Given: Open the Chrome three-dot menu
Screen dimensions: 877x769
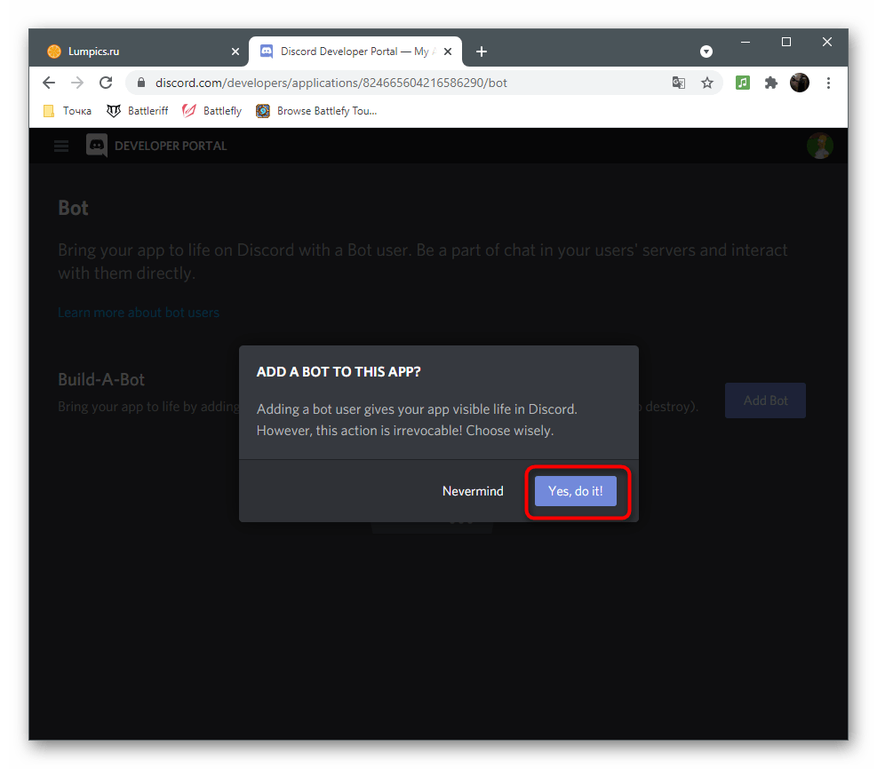Looking at the screenshot, I should click(x=828, y=83).
